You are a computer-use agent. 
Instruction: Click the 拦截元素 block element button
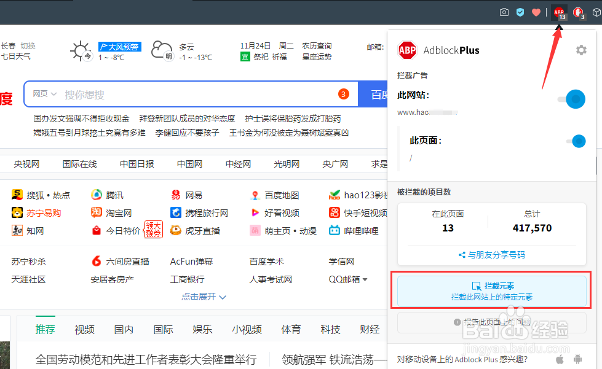(x=492, y=291)
